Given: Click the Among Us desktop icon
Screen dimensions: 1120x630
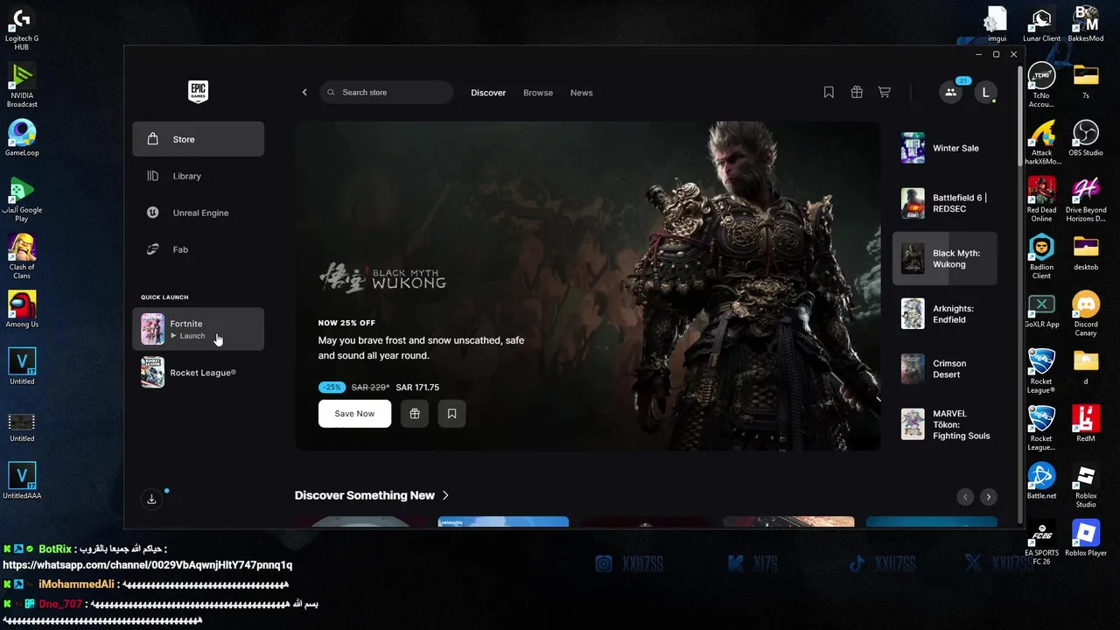Looking at the screenshot, I should [x=22, y=310].
